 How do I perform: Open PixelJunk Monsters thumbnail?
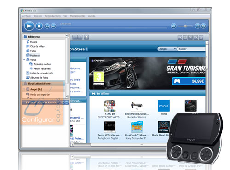(x=137, y=127)
